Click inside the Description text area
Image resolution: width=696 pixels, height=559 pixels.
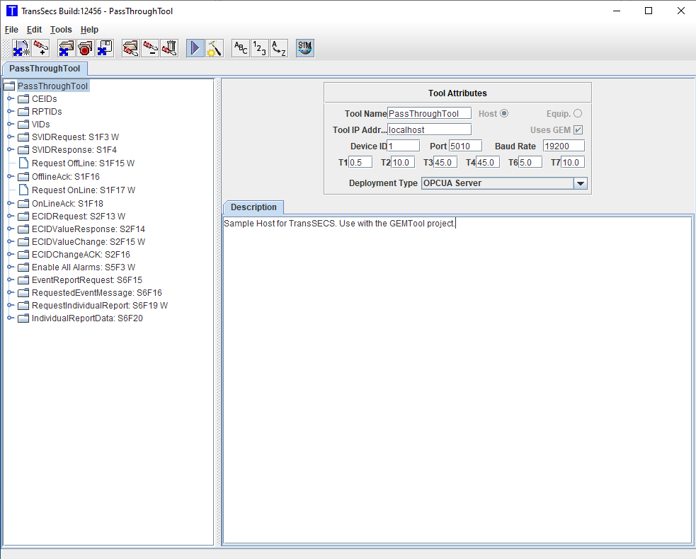[457, 380]
